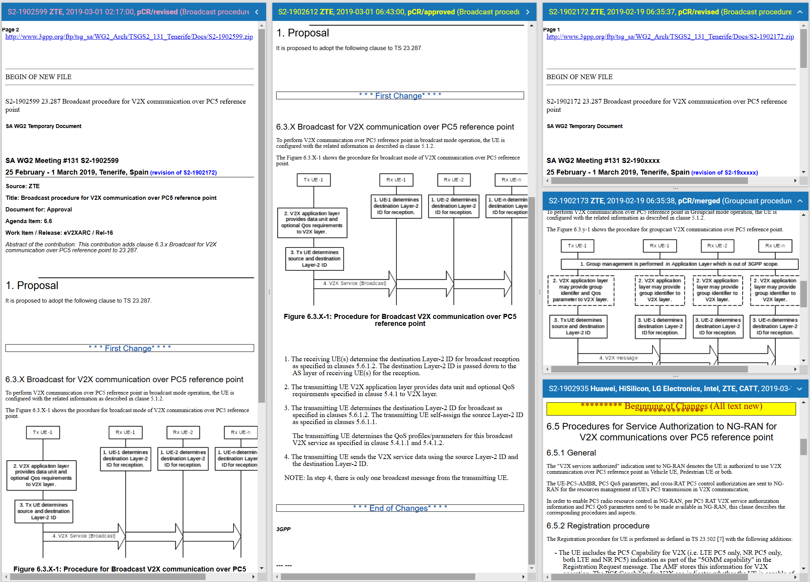Click S2-1902172 ZTE pCR/revised title bar
Viewport: 810px width, 582px height.
[x=675, y=12]
